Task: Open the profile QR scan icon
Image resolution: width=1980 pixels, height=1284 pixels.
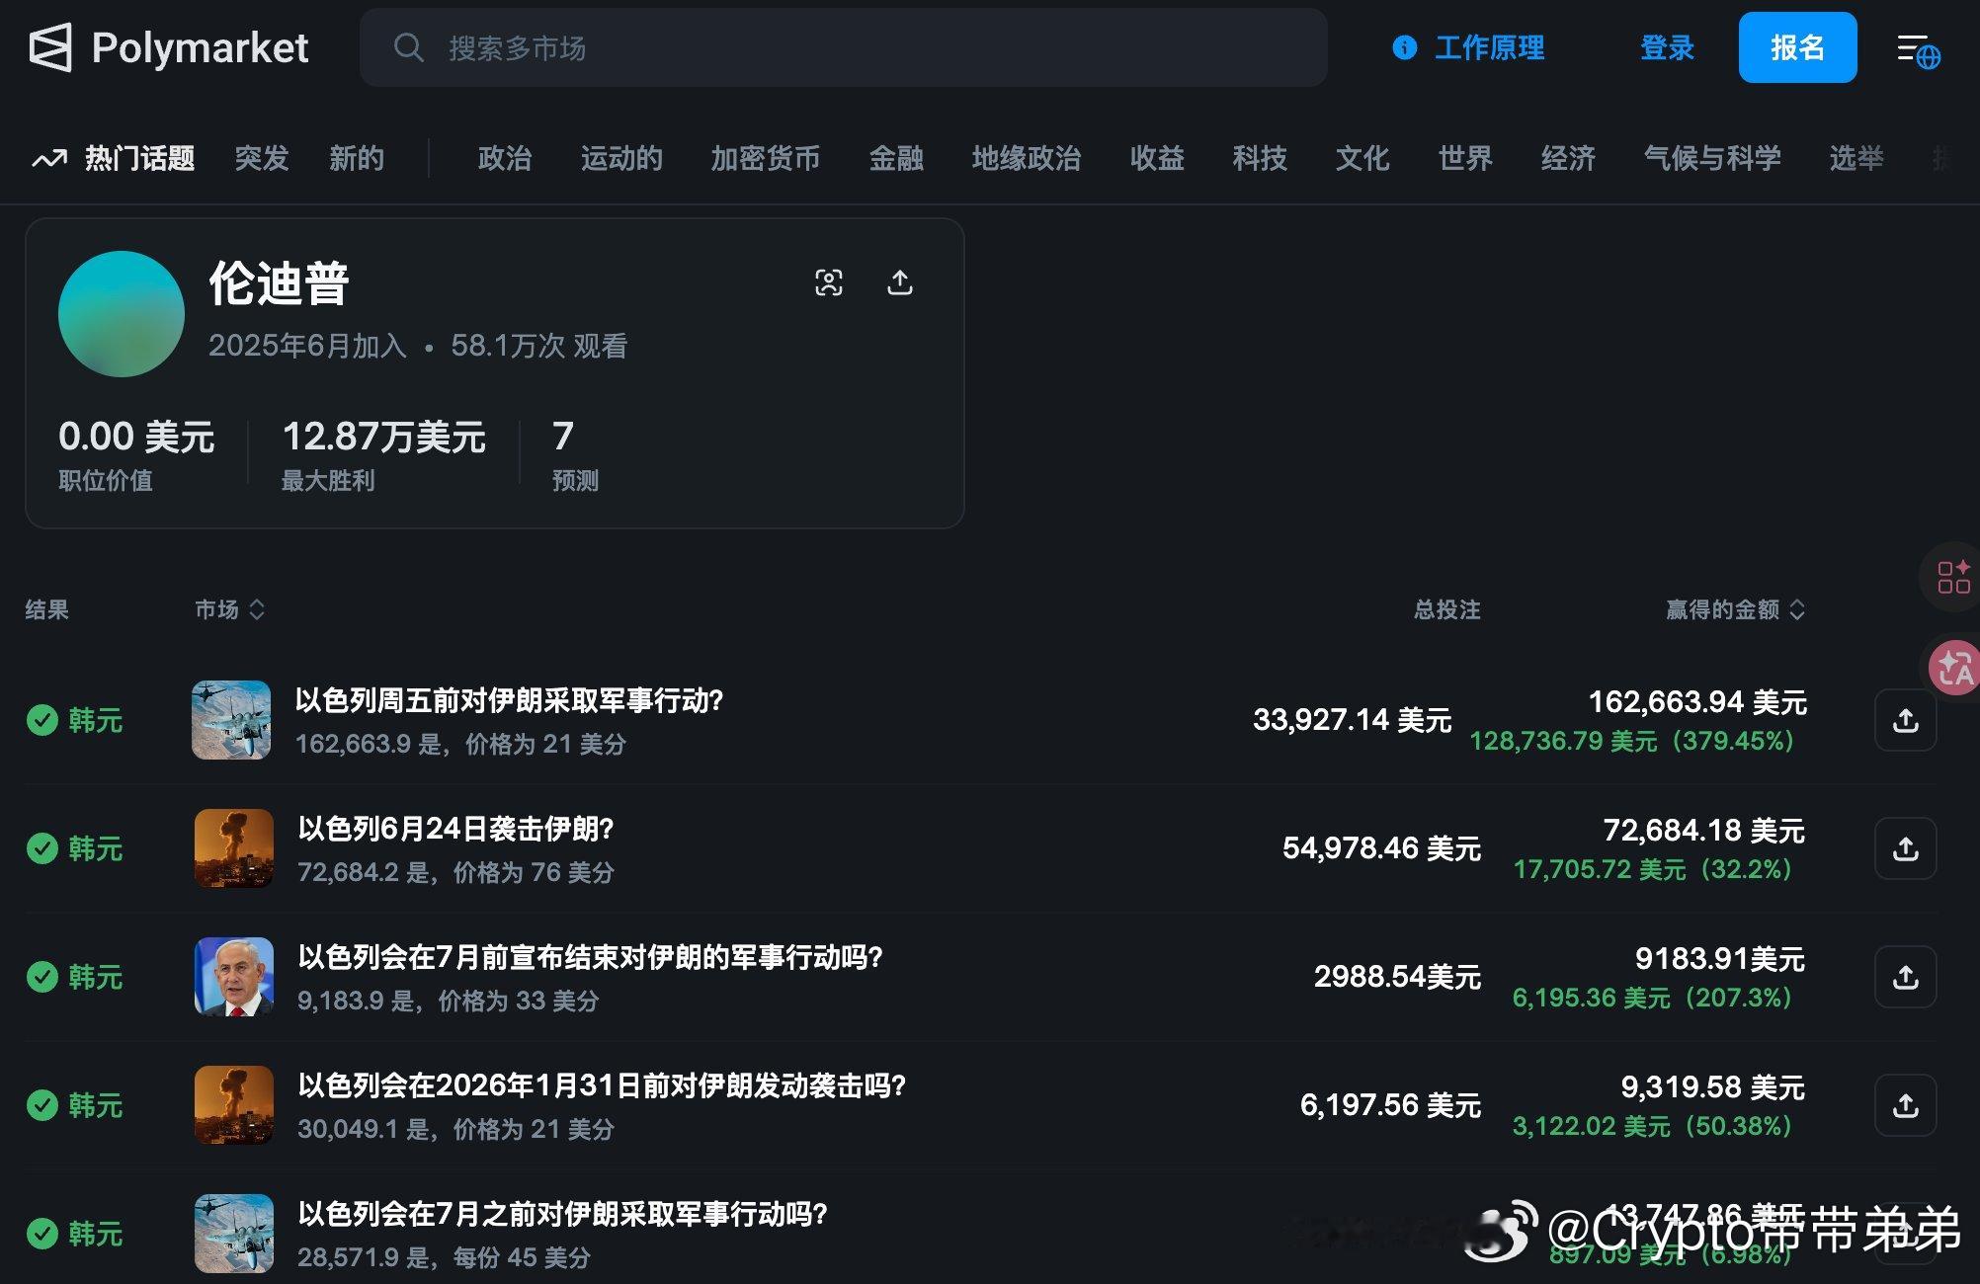Action: pos(829,282)
